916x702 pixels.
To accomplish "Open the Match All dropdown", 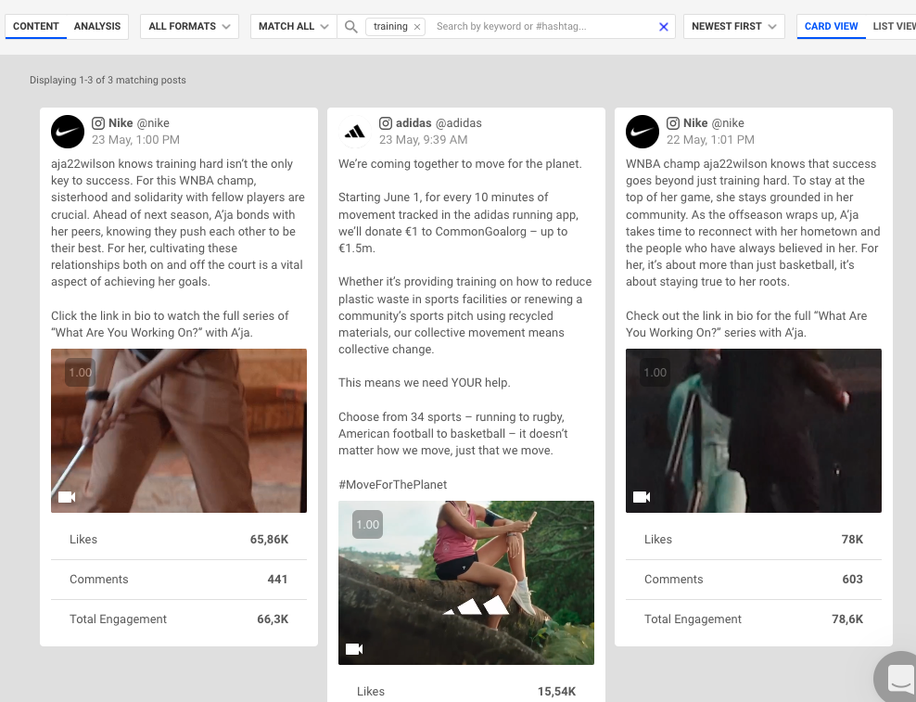I will (x=293, y=27).
